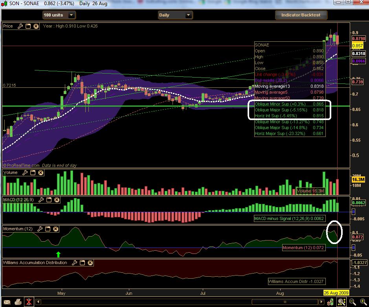Open Volume panel settings wrench
Viewport: 369px width, 307px height.
25,173
